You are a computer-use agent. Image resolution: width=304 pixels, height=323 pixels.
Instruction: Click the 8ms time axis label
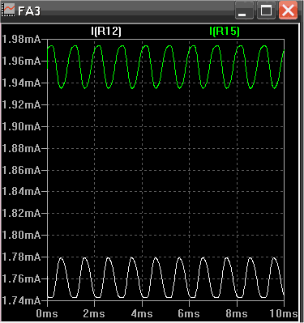(x=237, y=314)
